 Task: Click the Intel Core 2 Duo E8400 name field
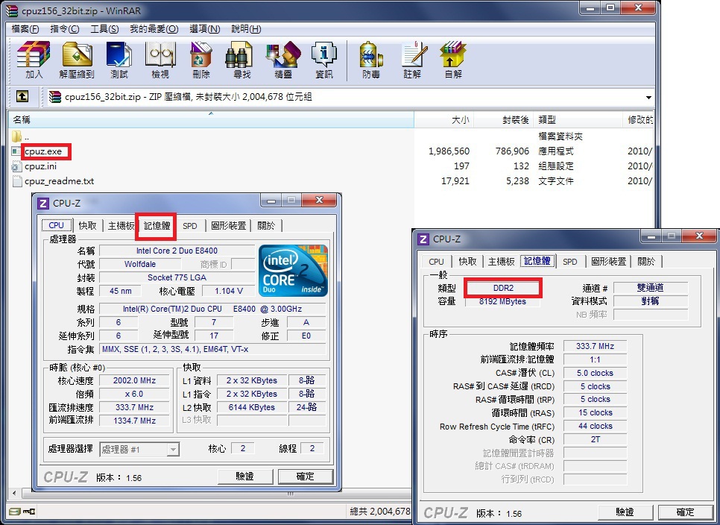pos(177,251)
